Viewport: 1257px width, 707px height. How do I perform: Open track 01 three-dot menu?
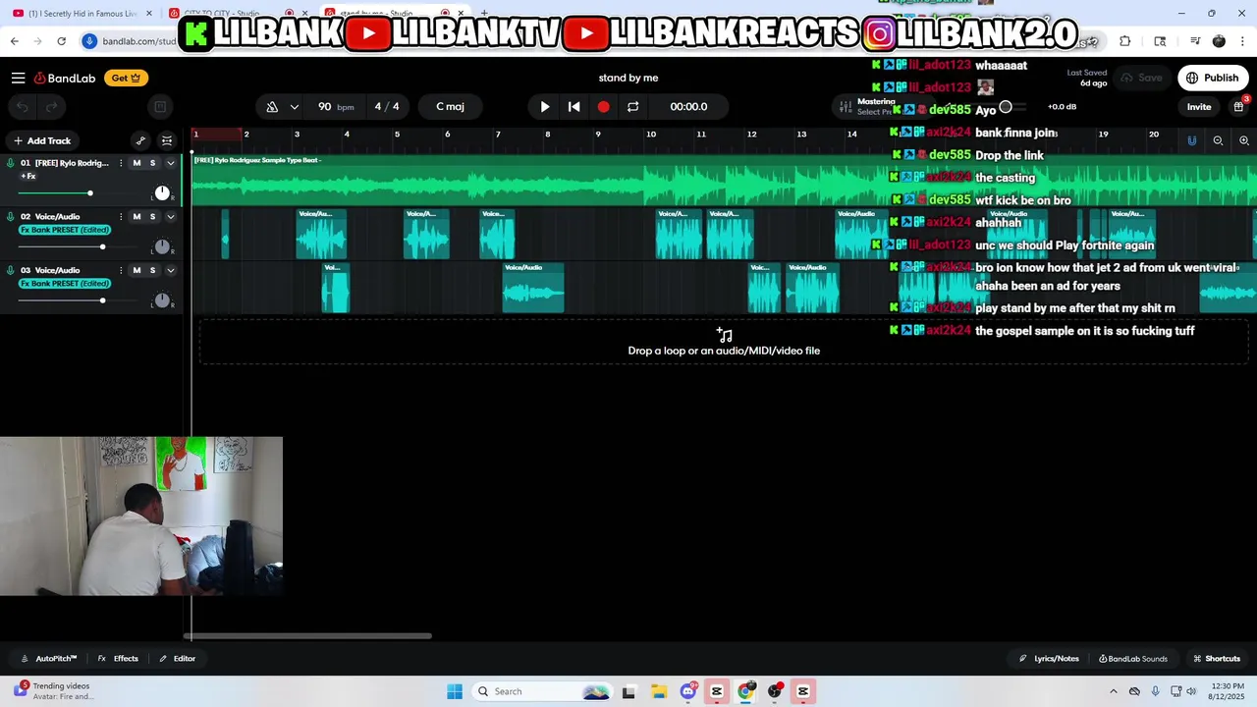click(x=121, y=163)
